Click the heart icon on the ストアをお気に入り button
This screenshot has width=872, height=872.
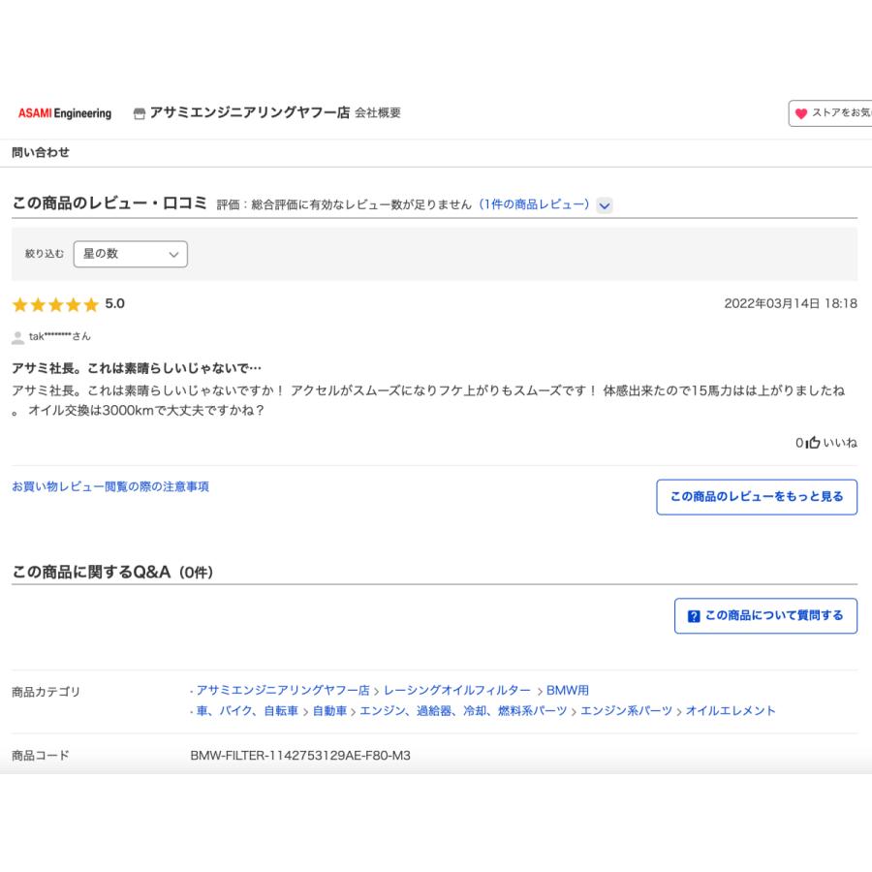[x=800, y=112]
